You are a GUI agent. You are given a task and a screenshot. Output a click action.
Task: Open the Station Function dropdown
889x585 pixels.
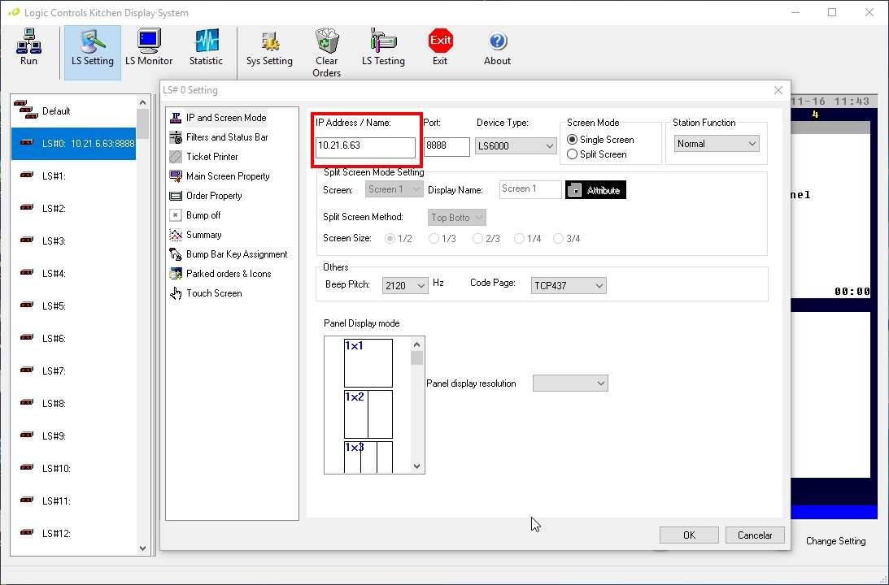[x=717, y=144]
